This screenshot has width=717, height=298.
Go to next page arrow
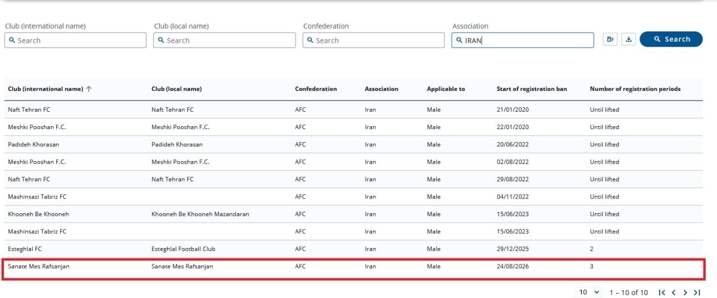(685, 292)
